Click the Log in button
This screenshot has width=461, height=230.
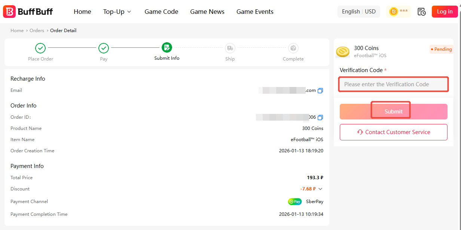[445, 12]
